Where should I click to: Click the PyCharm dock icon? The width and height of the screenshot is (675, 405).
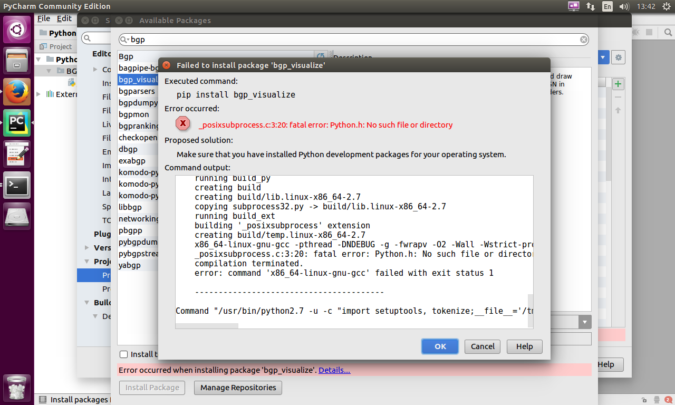17,123
